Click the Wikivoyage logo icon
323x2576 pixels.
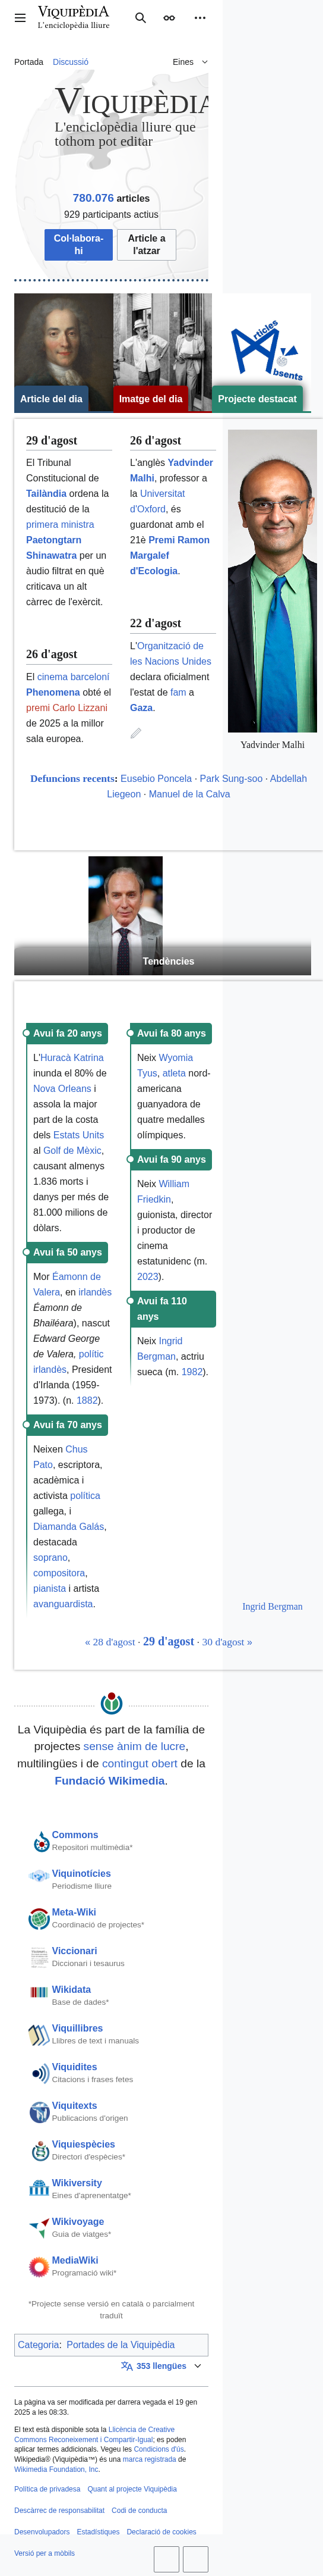(39, 2228)
